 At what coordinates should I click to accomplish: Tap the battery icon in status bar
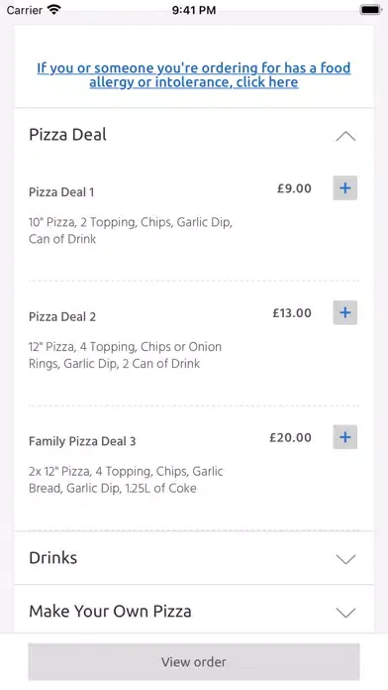click(371, 10)
